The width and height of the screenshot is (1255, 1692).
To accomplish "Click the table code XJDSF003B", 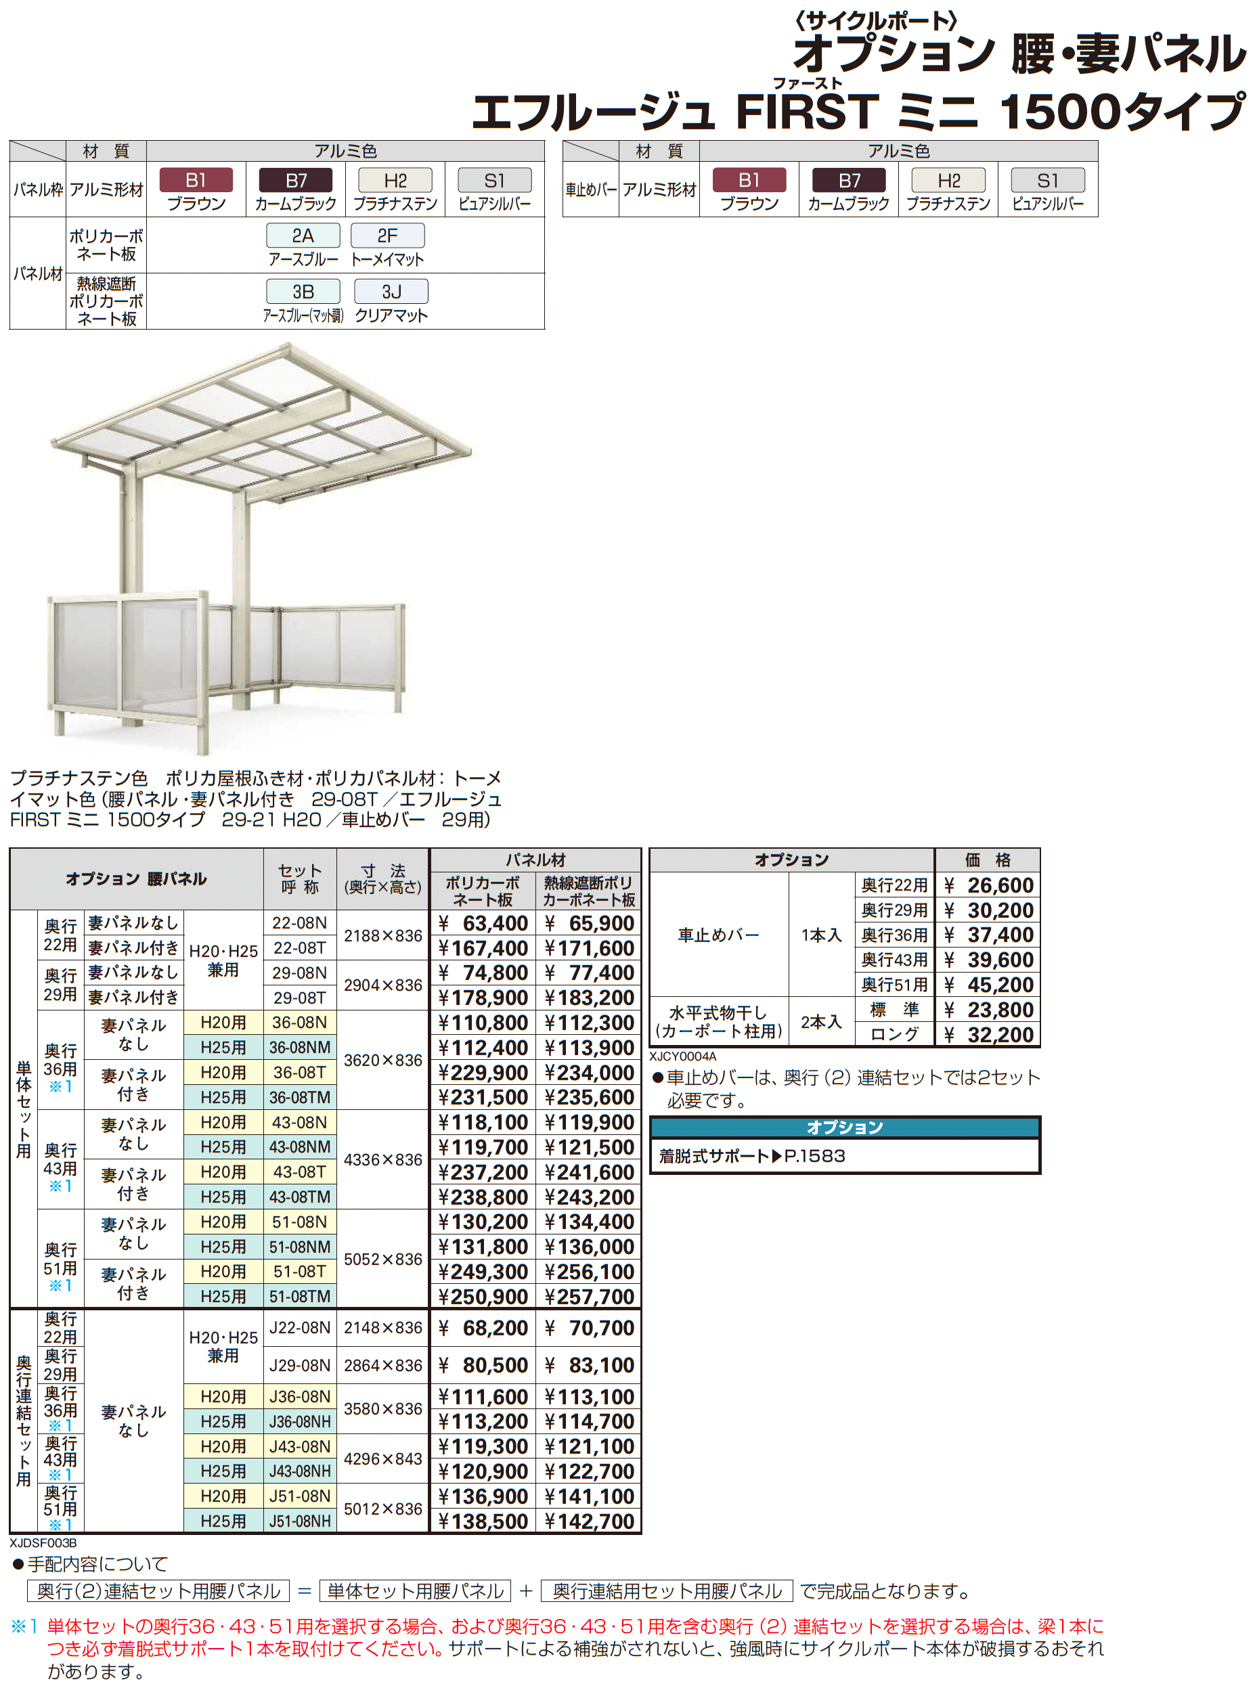I will tap(43, 1543).
